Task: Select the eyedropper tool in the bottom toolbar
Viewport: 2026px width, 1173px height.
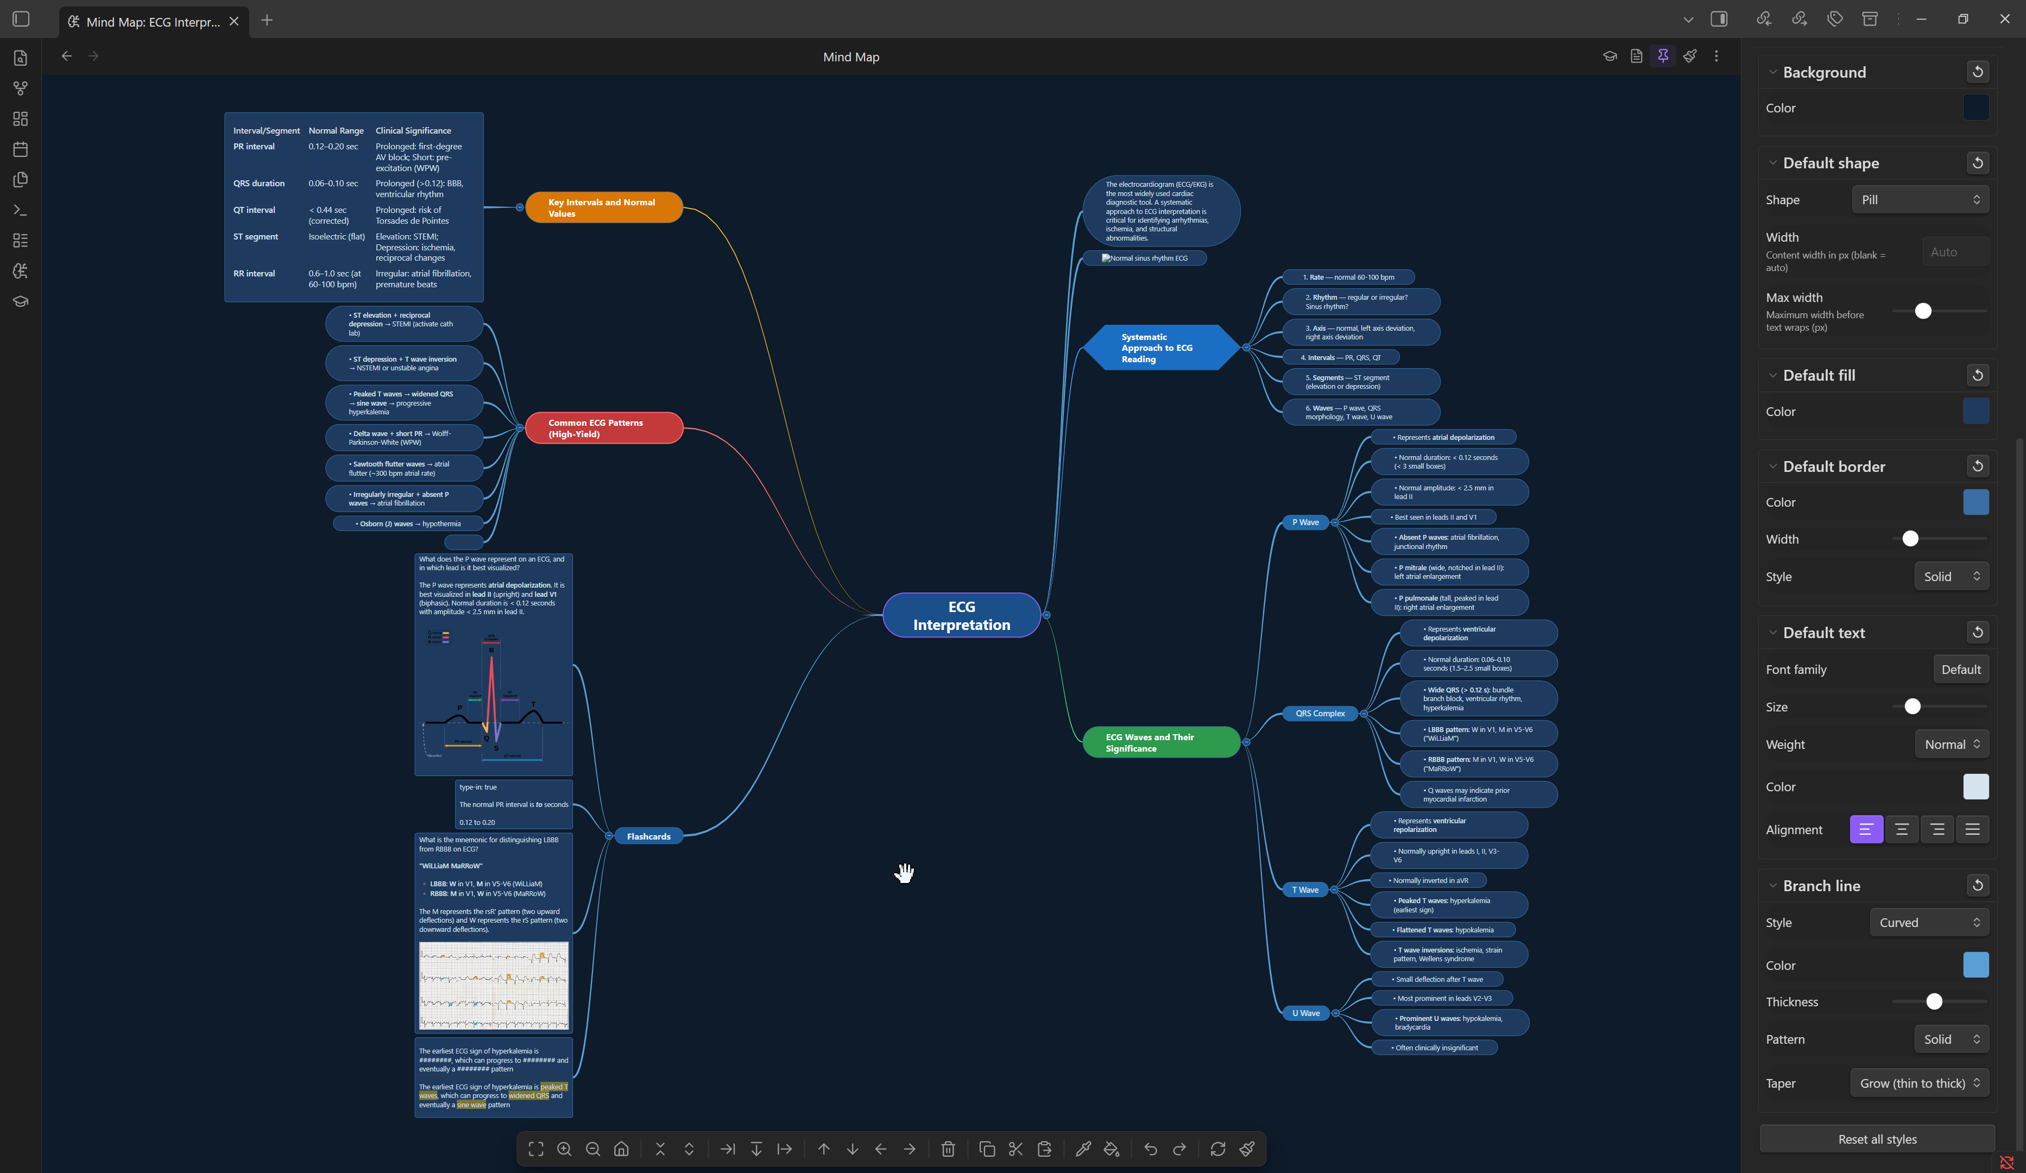Action: [1083, 1149]
